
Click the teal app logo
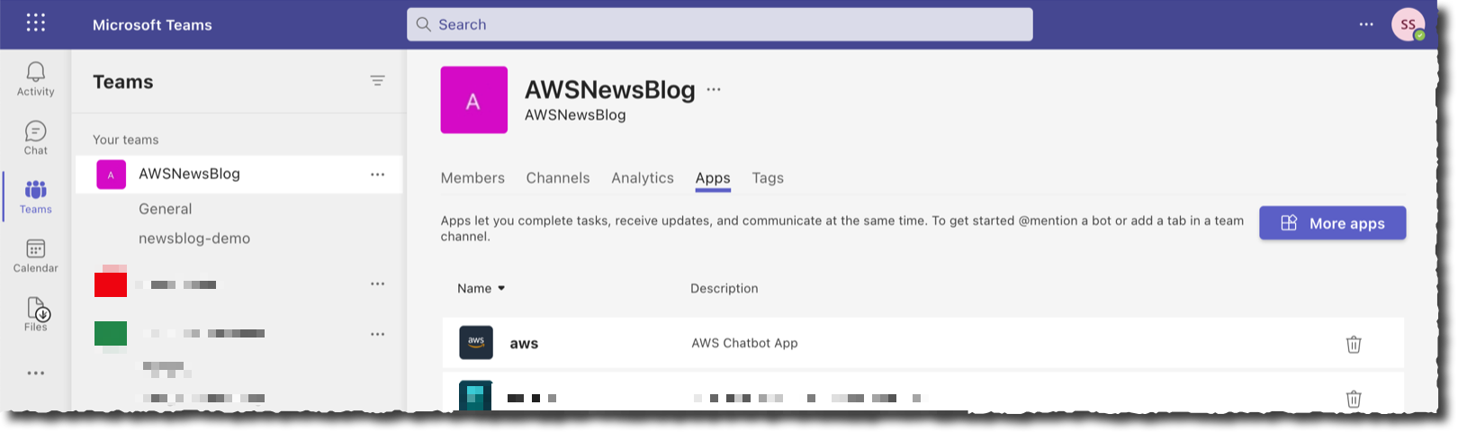tap(476, 396)
